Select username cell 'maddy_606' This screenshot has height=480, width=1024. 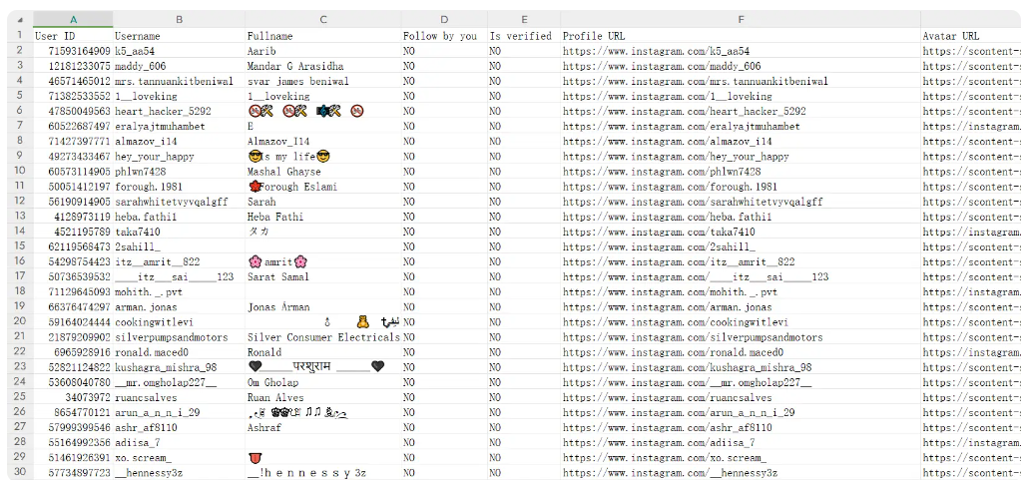click(x=179, y=66)
